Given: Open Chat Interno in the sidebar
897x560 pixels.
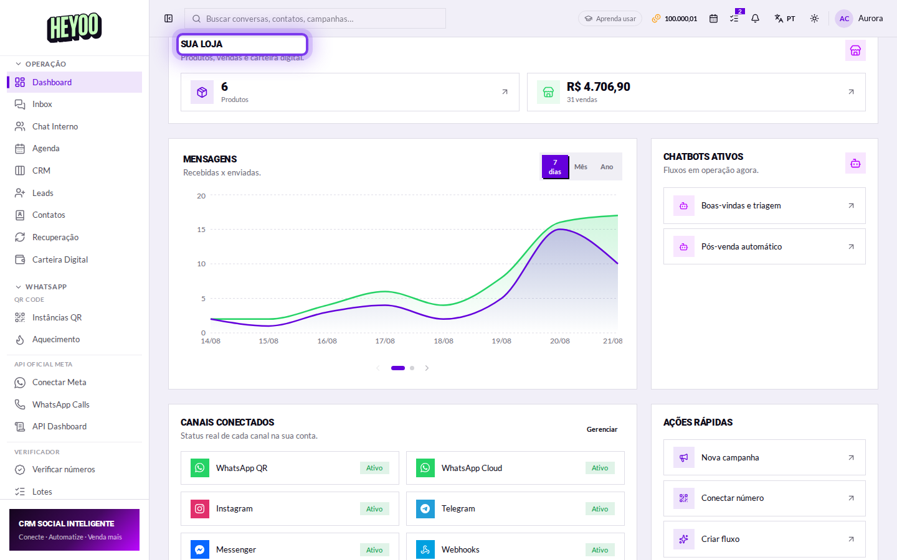Looking at the screenshot, I should pyautogui.click(x=75, y=126).
